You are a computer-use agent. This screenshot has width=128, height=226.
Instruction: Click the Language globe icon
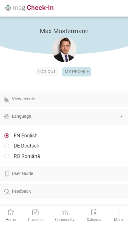pyautogui.click(x=7, y=116)
